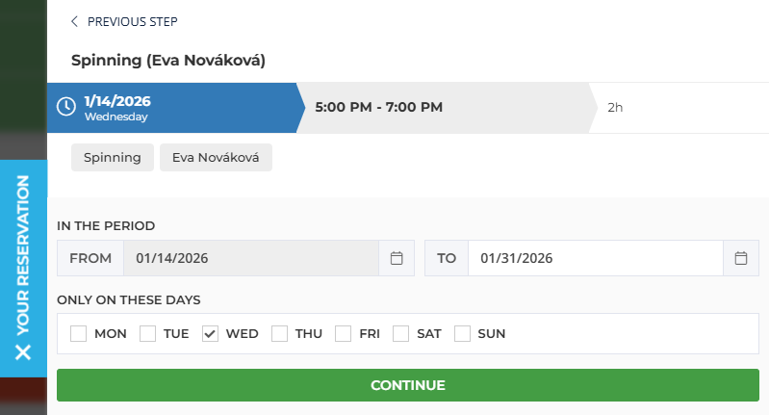Enable the TUE day checkbox

coord(148,334)
